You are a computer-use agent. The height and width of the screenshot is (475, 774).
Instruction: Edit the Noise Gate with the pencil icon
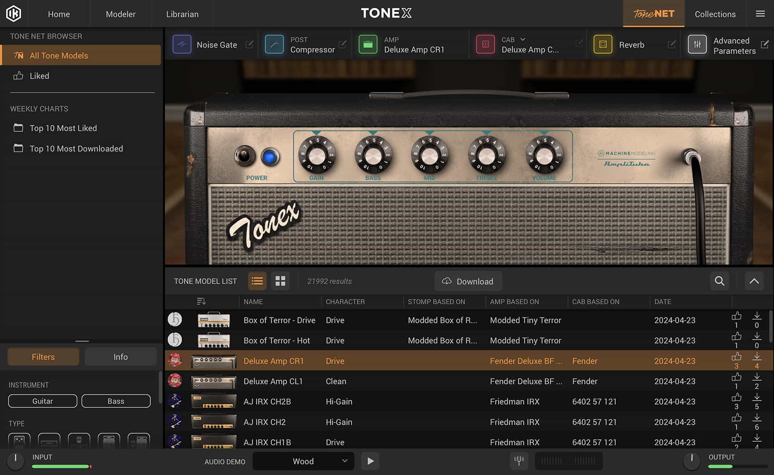coord(249,44)
